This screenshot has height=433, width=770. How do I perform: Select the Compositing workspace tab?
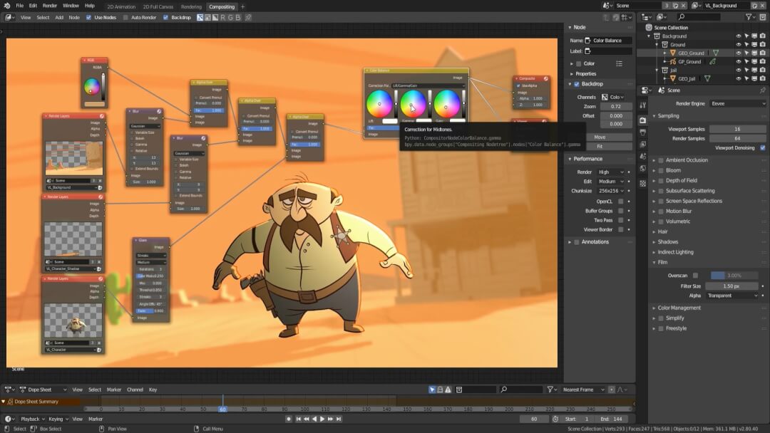point(222,7)
